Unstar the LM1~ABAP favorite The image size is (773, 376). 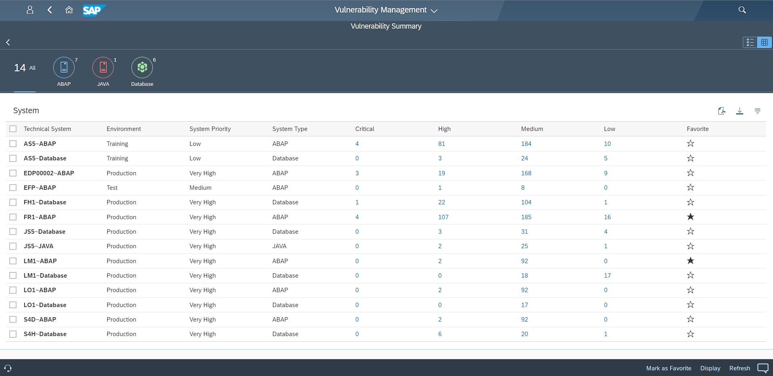coord(690,261)
